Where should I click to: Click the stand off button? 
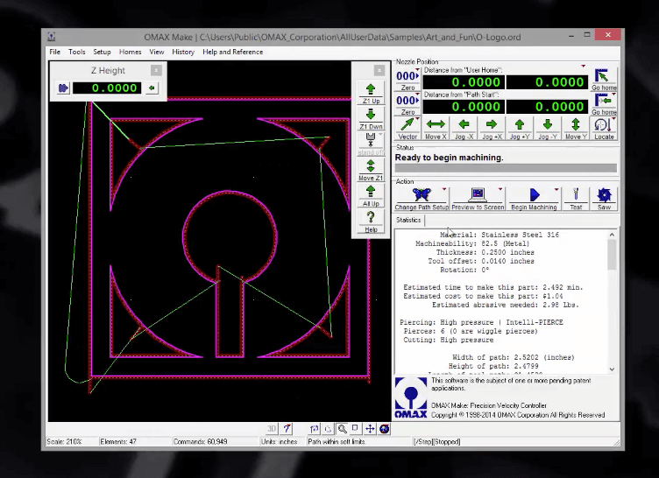[x=371, y=144]
